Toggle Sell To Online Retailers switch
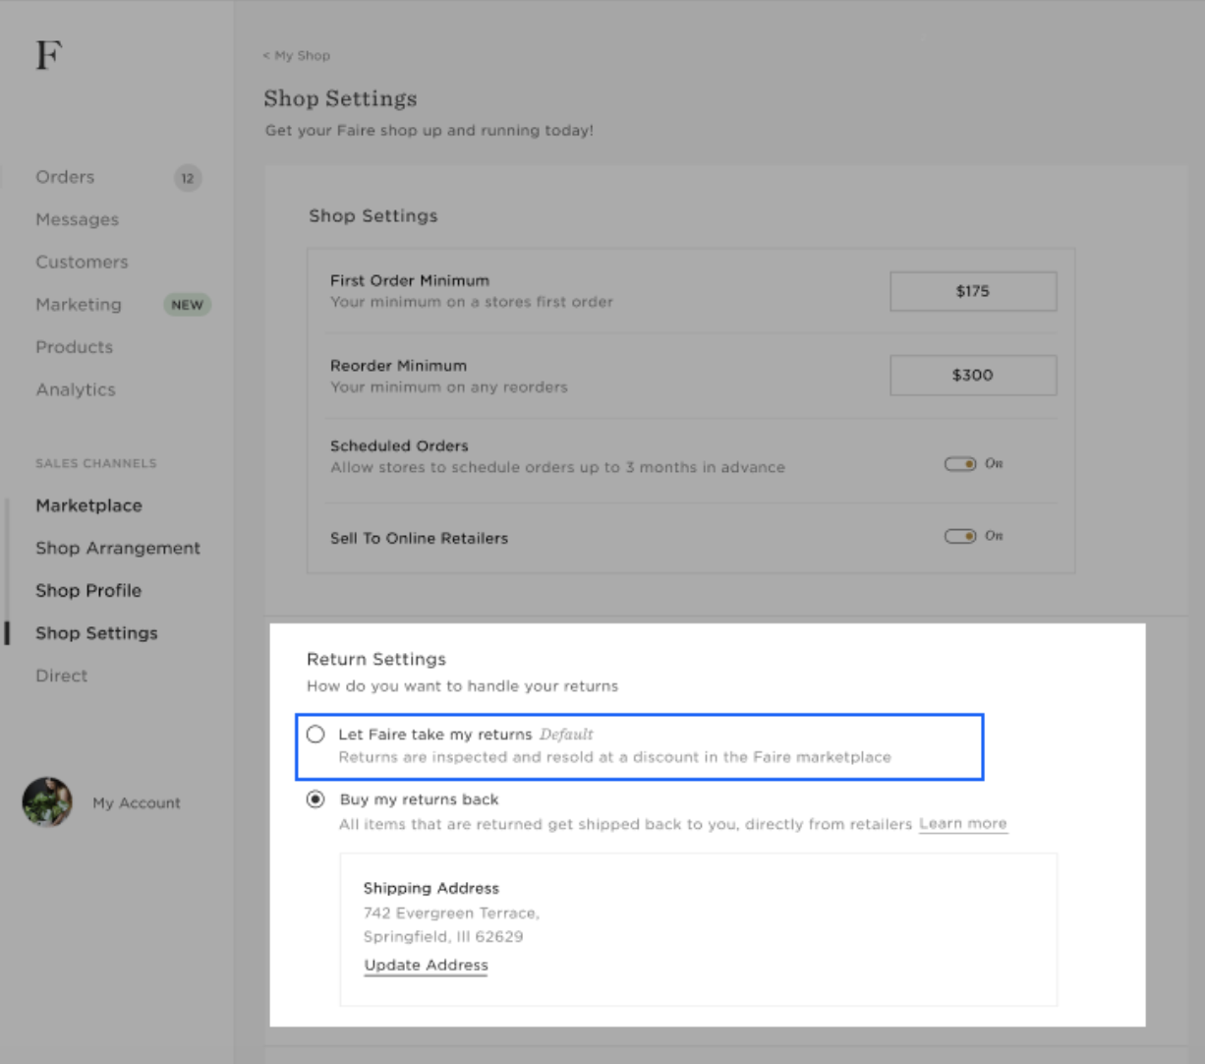This screenshot has width=1205, height=1064. [960, 536]
